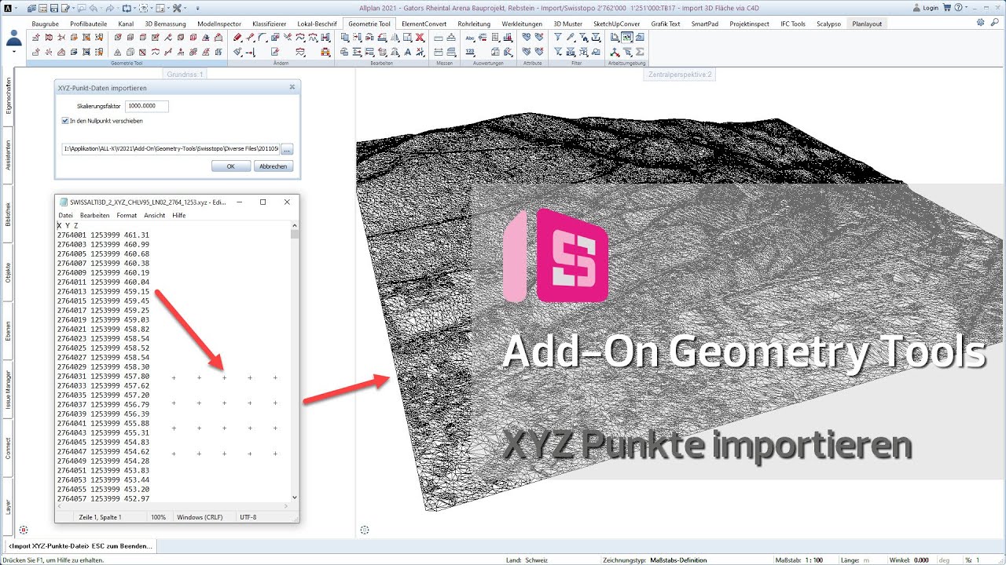The width and height of the screenshot is (1006, 565).
Task: Click 'Maßstabs-Definition' in status bar
Action: coord(677,560)
